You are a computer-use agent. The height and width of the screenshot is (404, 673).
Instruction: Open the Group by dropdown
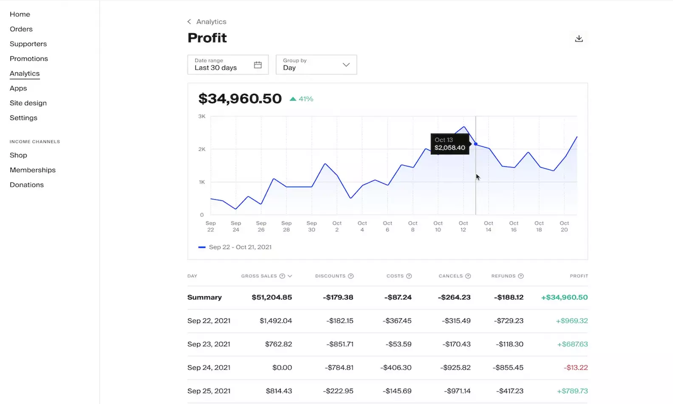point(316,65)
